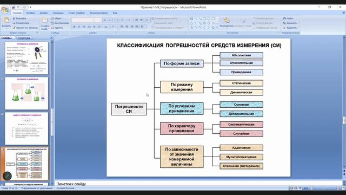Expand the shapes gallery more arrow
Viewport: 346px width, 195px height.
217,28
